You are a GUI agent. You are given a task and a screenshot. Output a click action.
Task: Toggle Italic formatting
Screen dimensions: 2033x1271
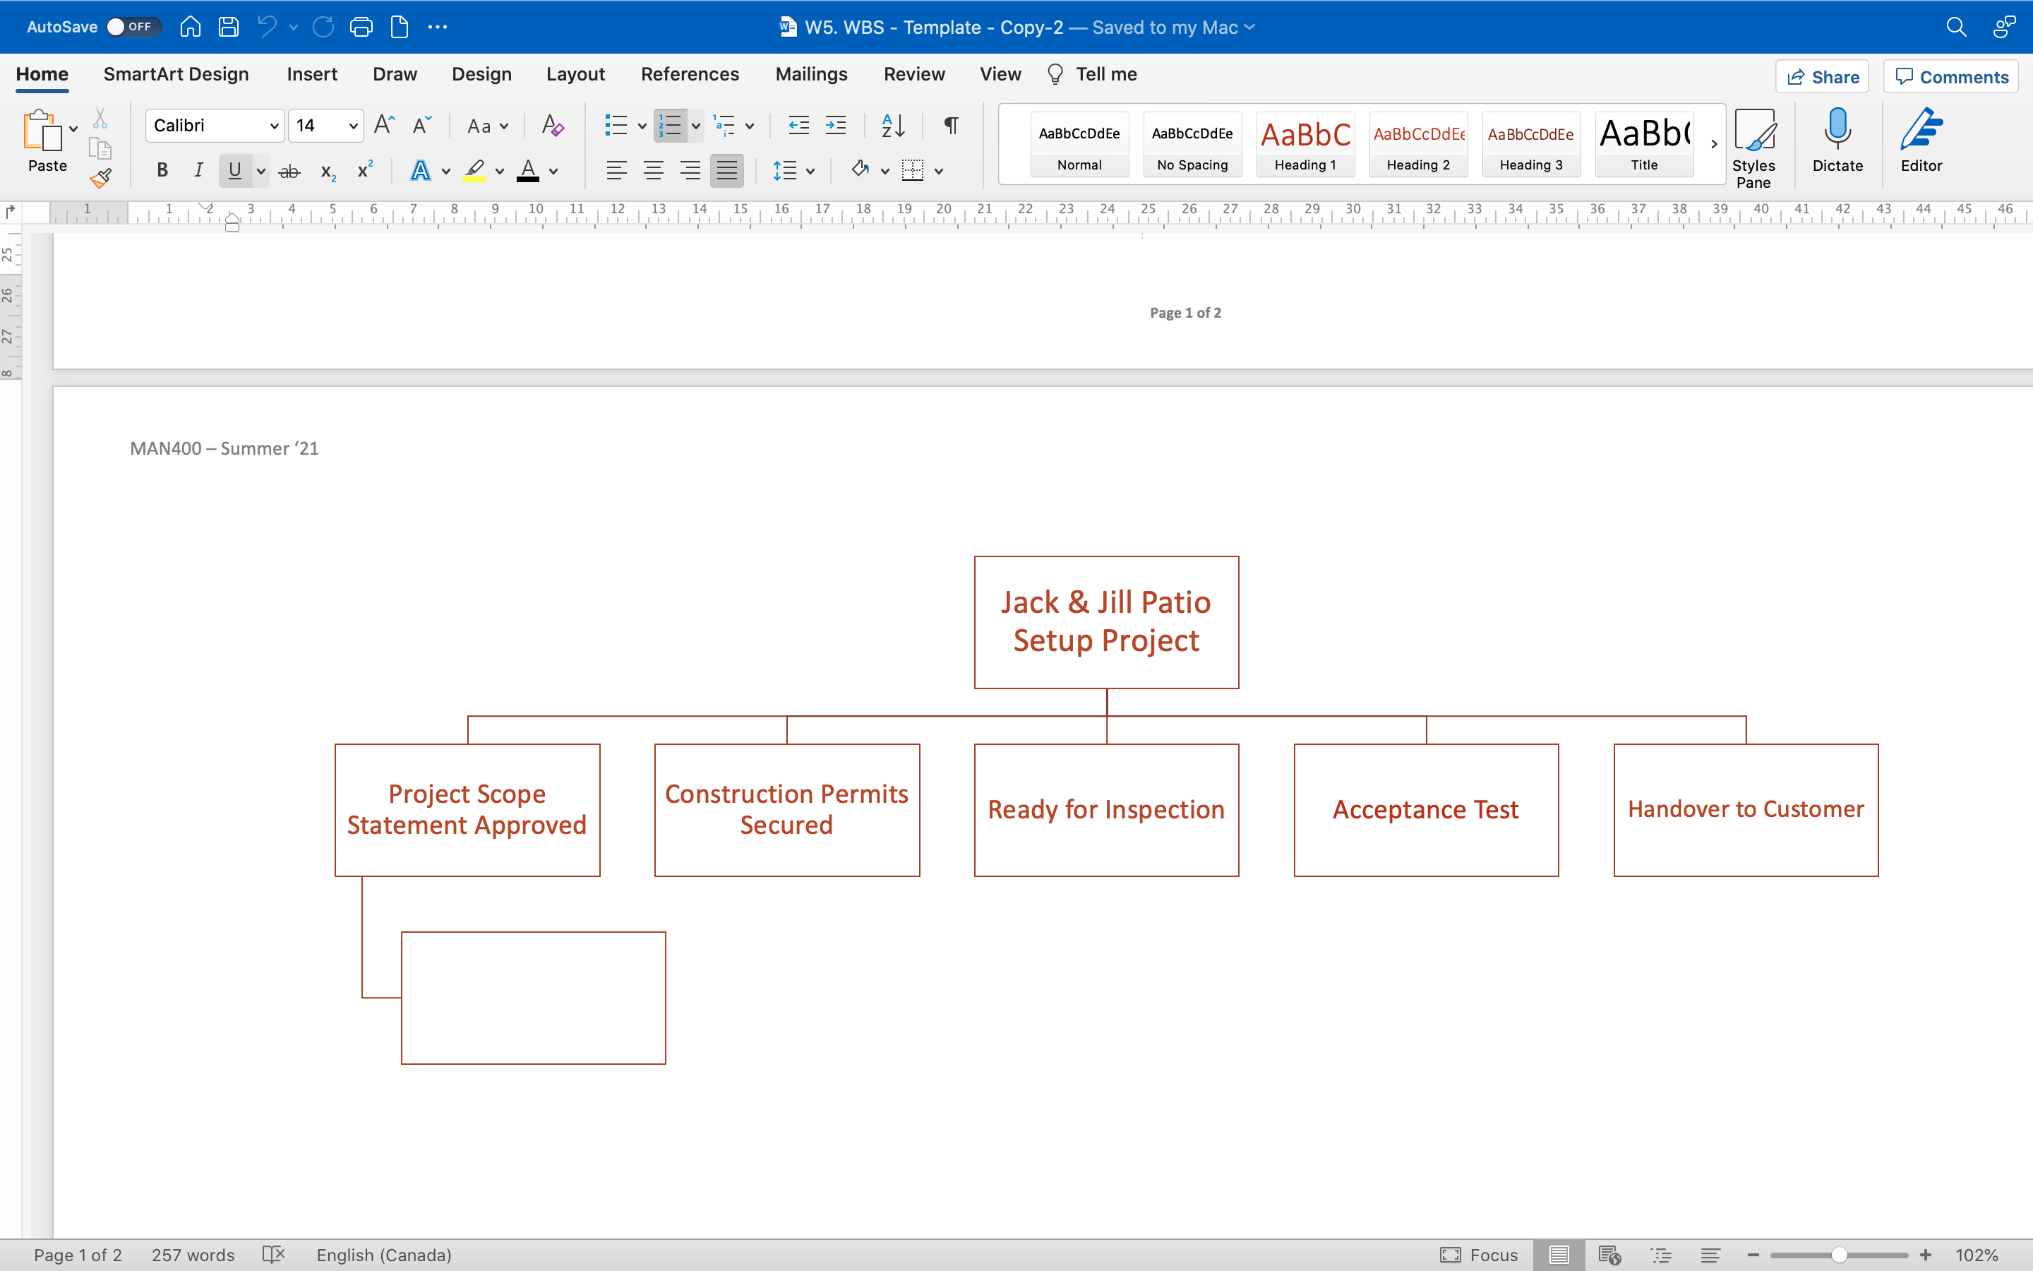[x=198, y=171]
